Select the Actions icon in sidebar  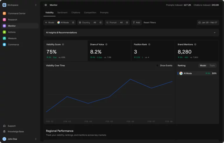[4, 32]
